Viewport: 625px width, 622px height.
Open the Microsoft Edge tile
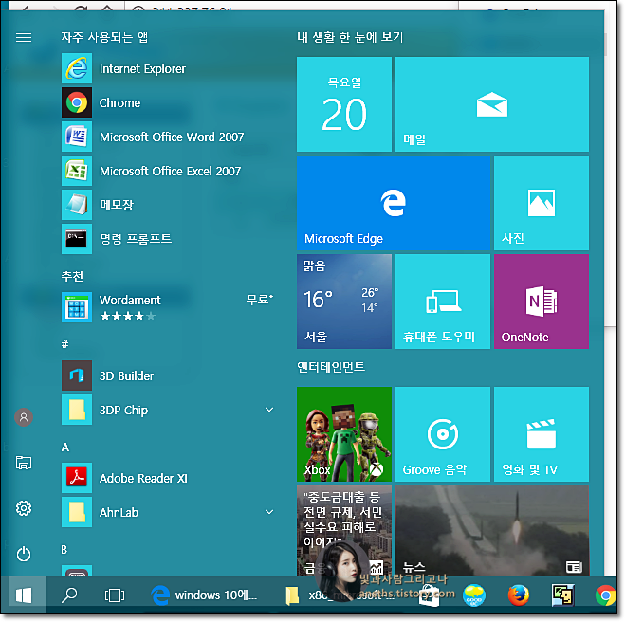pyautogui.click(x=394, y=203)
